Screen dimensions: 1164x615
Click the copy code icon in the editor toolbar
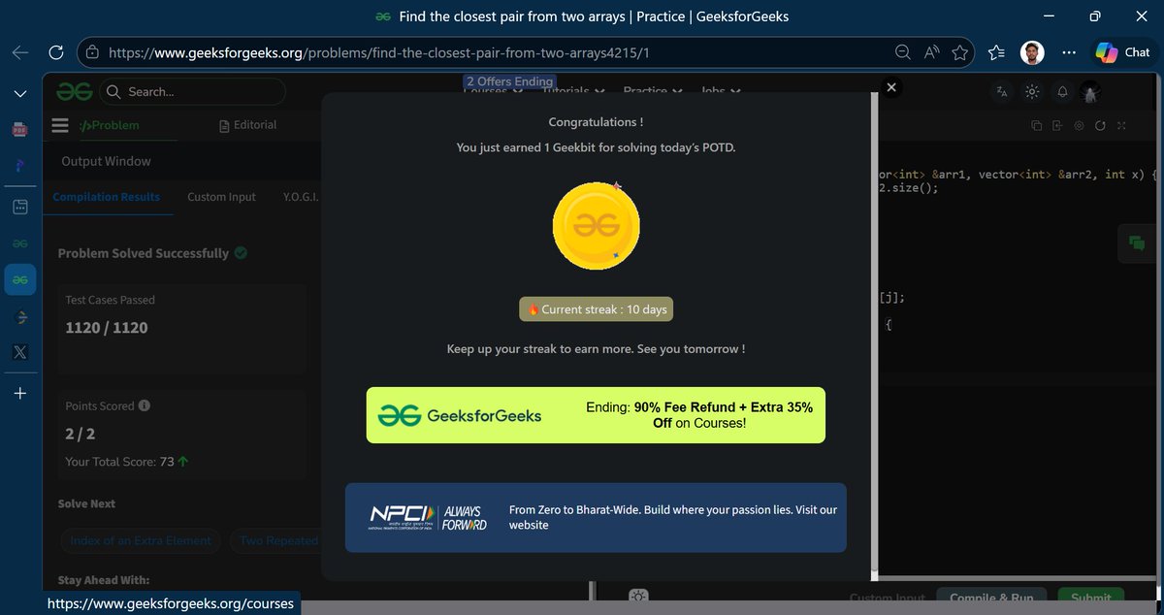pyautogui.click(x=1037, y=125)
